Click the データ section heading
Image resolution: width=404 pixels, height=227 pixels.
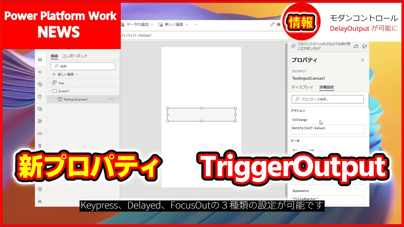click(x=295, y=141)
